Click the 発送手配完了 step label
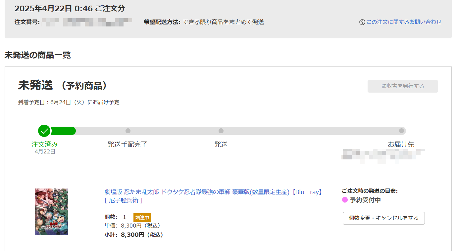The image size is (457, 251). coord(127,145)
